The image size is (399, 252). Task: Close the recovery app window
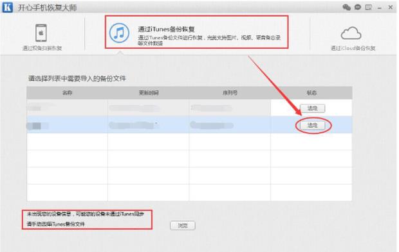point(391,7)
